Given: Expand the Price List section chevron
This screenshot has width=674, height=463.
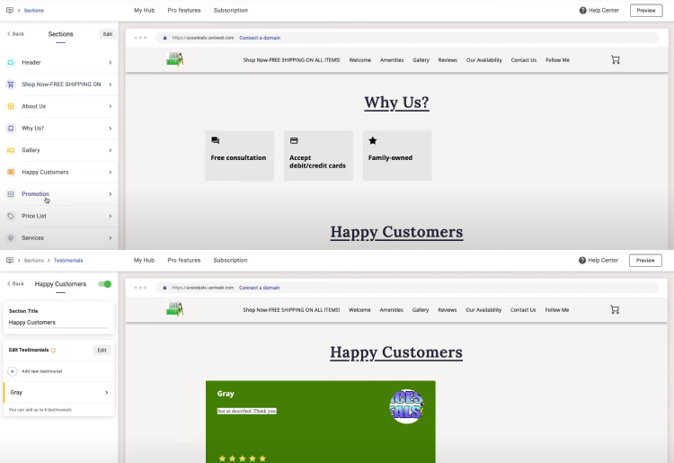Looking at the screenshot, I should pyautogui.click(x=110, y=216).
